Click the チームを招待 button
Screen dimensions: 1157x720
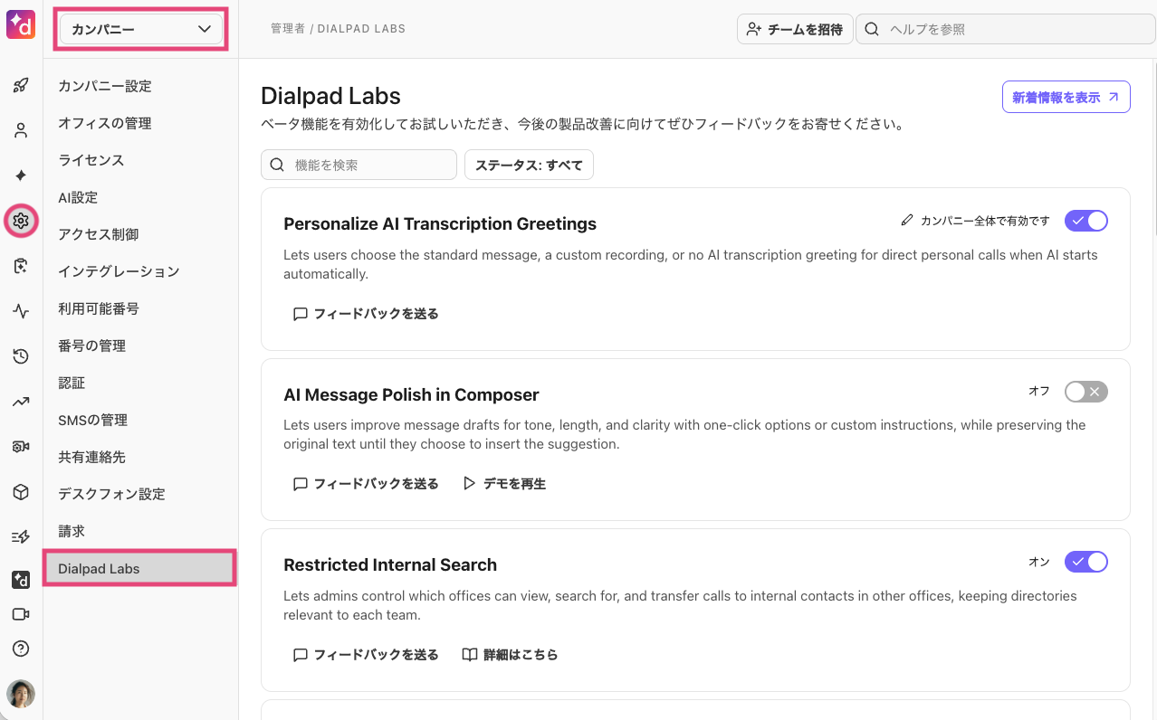point(795,29)
